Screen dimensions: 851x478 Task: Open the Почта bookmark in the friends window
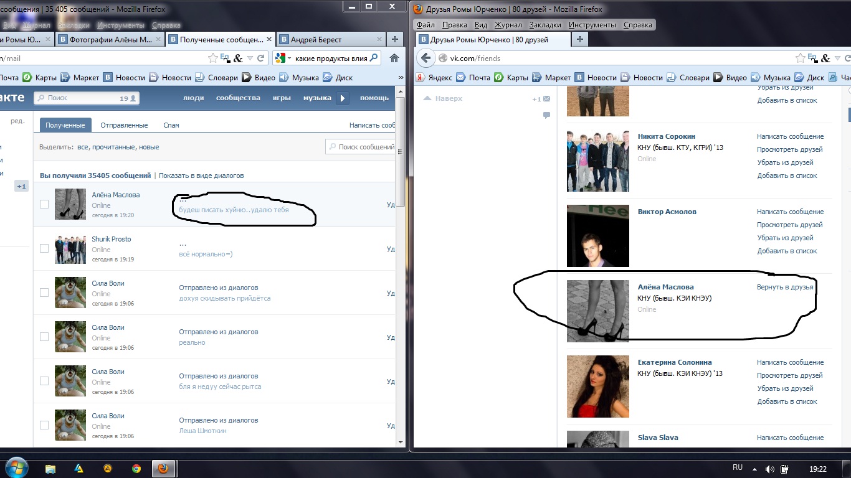[x=473, y=78]
